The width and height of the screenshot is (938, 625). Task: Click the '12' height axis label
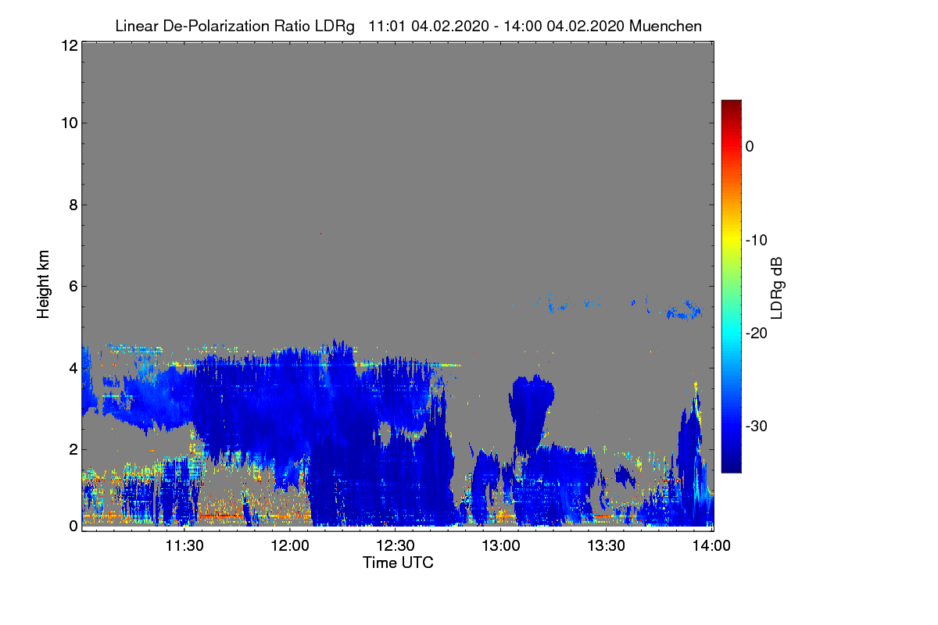(68, 45)
